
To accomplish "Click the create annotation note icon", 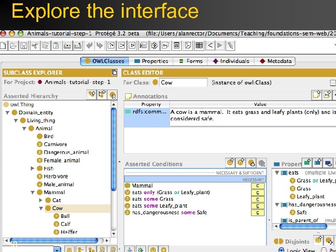I will (x=316, y=95).
